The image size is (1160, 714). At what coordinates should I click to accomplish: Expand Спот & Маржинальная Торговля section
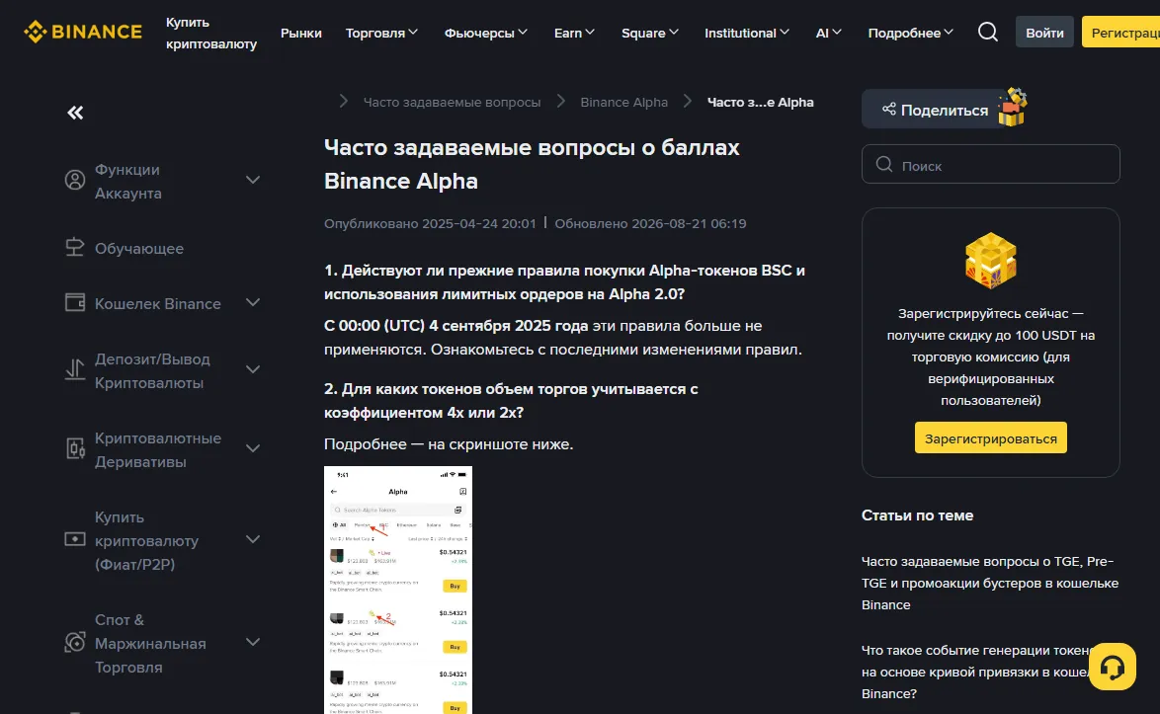(x=252, y=642)
